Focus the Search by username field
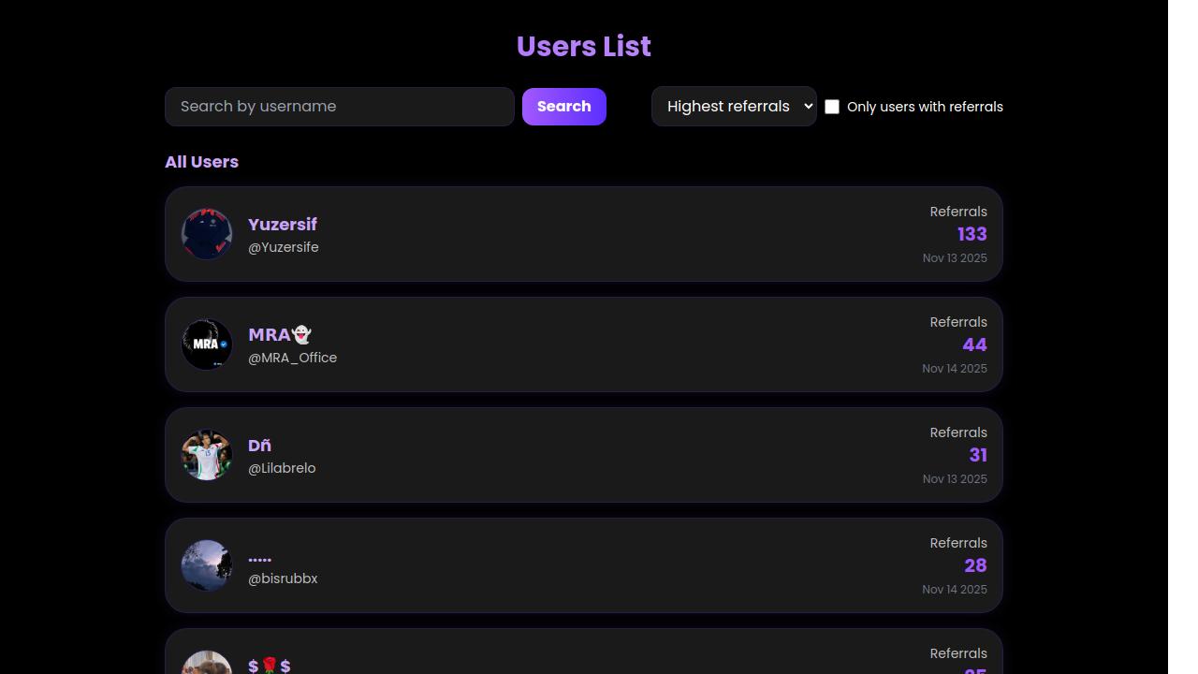The width and height of the screenshot is (1198, 674). (340, 107)
